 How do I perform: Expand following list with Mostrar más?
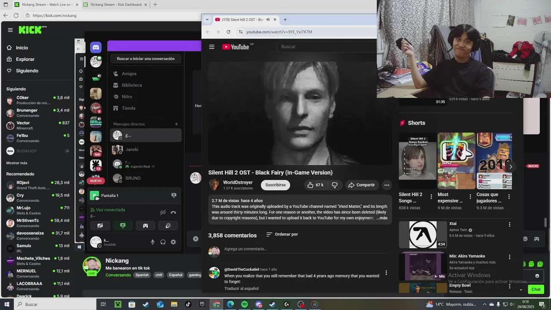click(17, 163)
